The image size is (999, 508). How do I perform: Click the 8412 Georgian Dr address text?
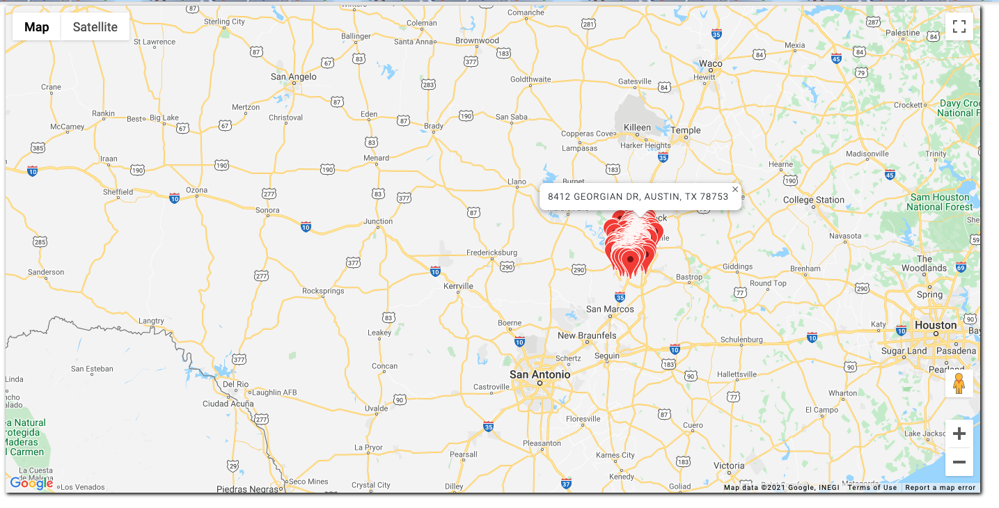638,197
